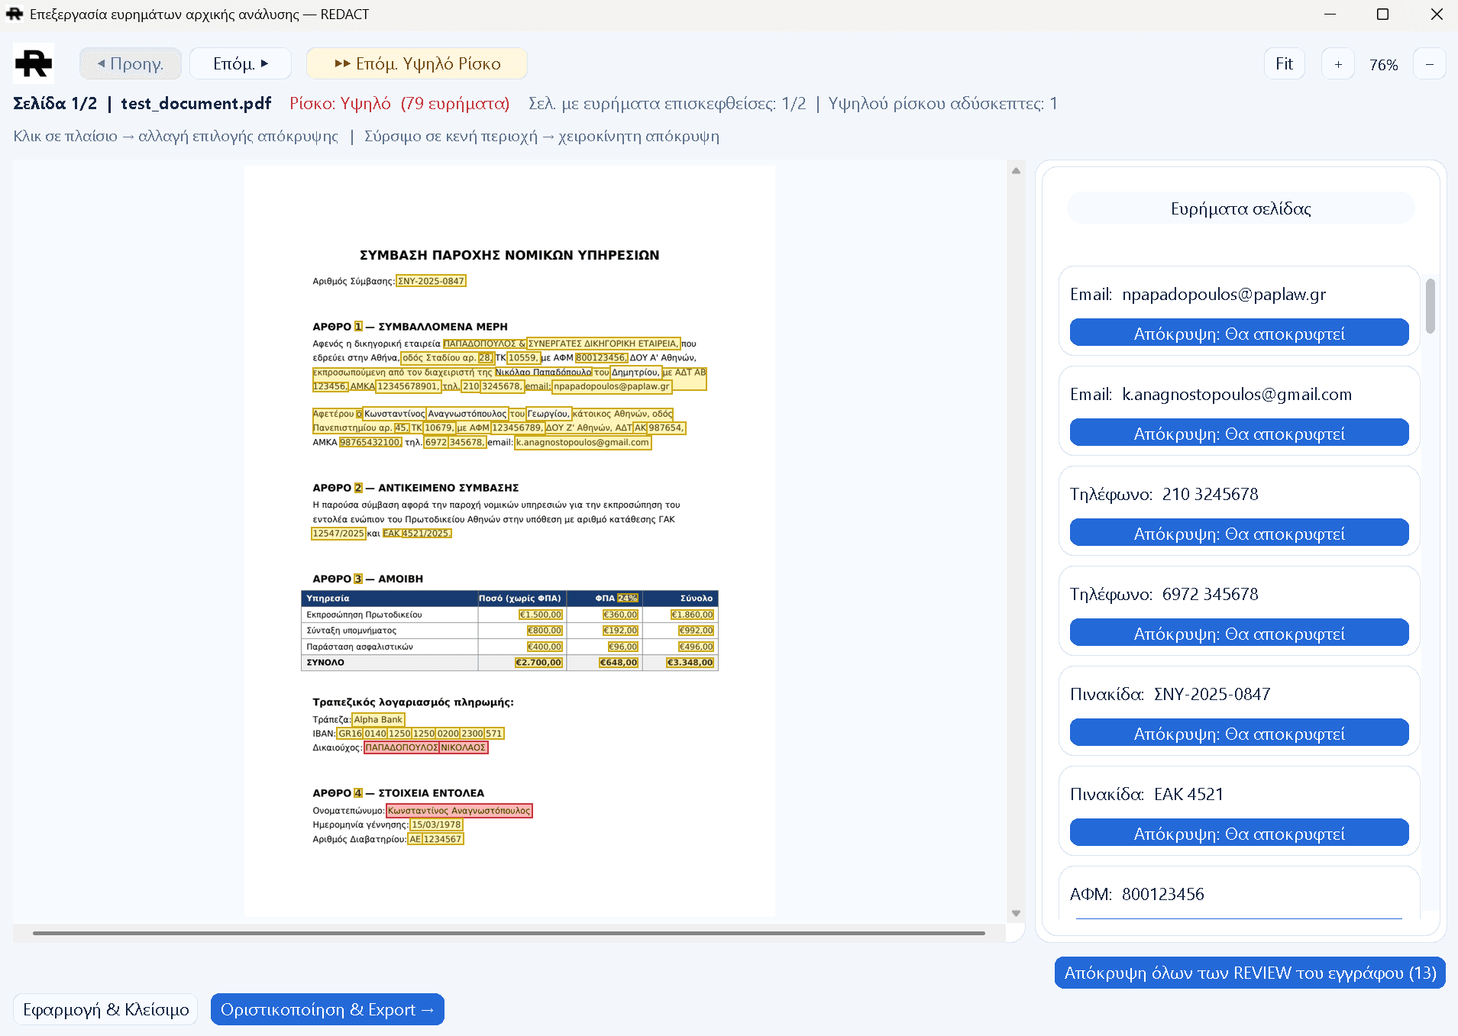Click Απόκρυψη όλων των REVIEW του εγγράφου button
1458x1036 pixels.
tap(1250, 973)
